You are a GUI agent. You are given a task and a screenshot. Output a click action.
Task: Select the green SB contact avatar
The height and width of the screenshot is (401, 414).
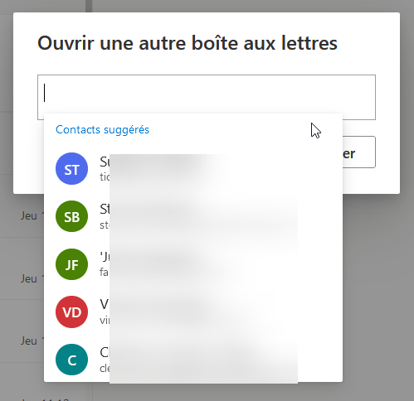tap(71, 216)
